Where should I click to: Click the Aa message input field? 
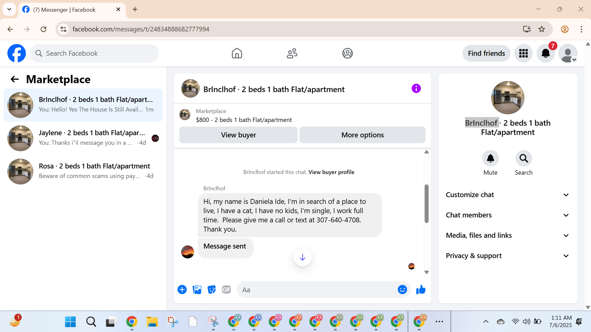click(317, 289)
